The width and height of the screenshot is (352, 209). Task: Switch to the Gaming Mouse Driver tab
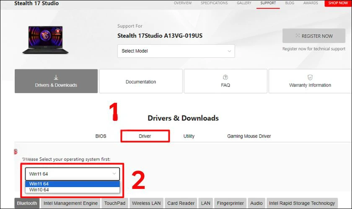pyautogui.click(x=249, y=136)
